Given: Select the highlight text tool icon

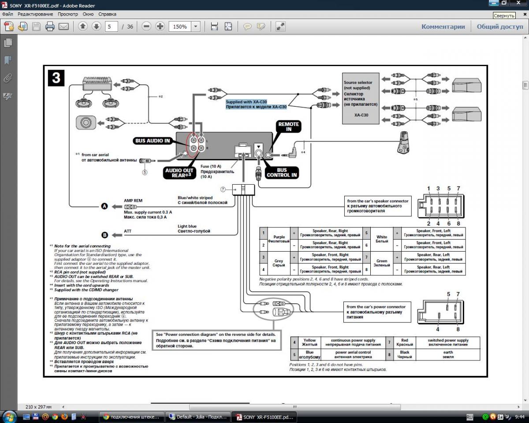Looking at the screenshot, I should click(261, 26).
